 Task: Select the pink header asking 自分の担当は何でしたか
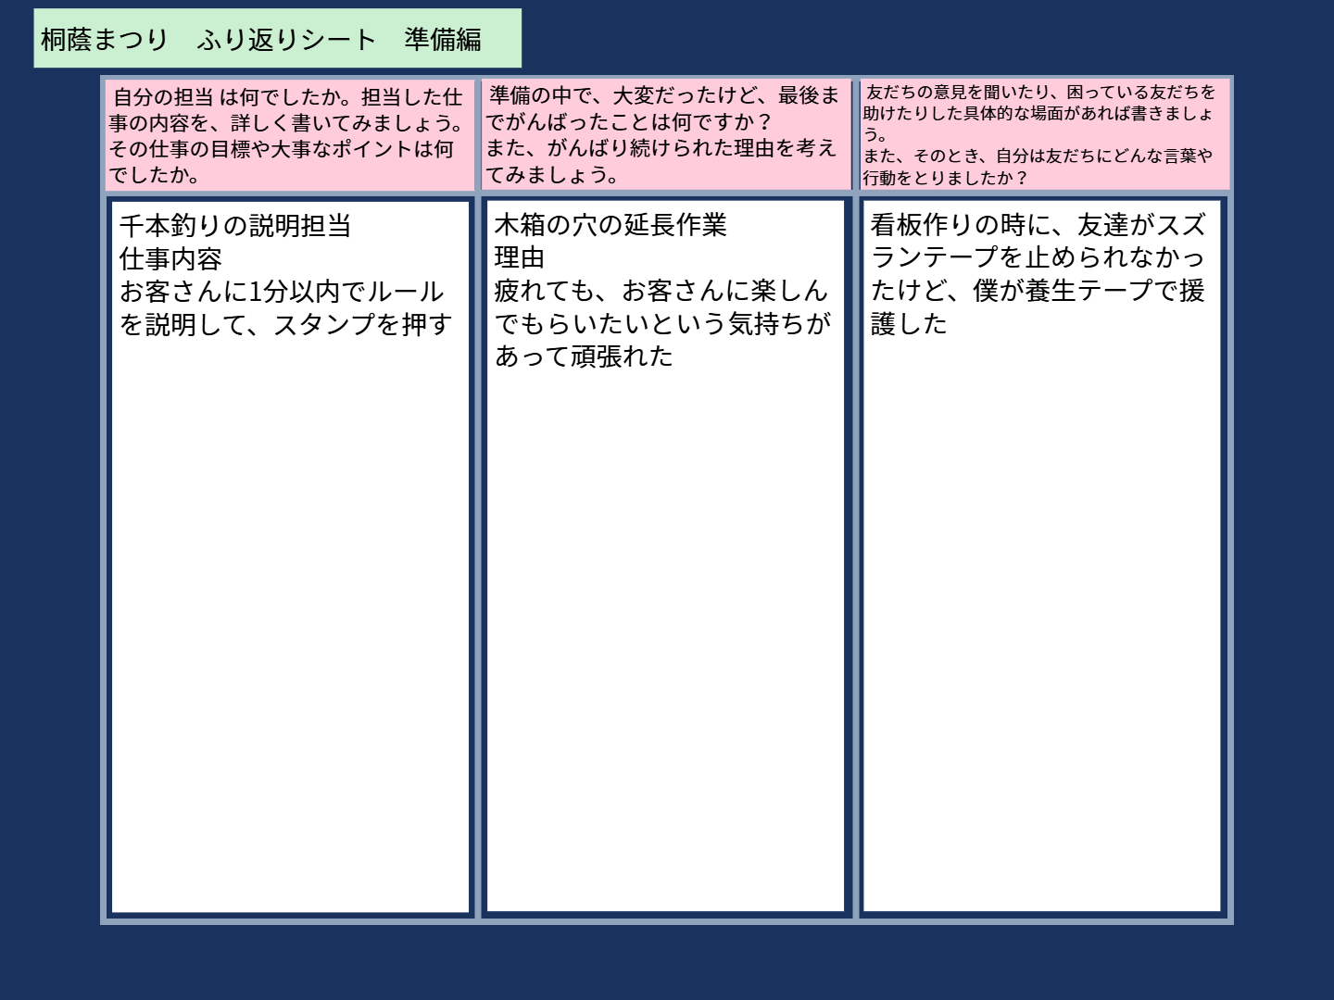click(x=288, y=135)
